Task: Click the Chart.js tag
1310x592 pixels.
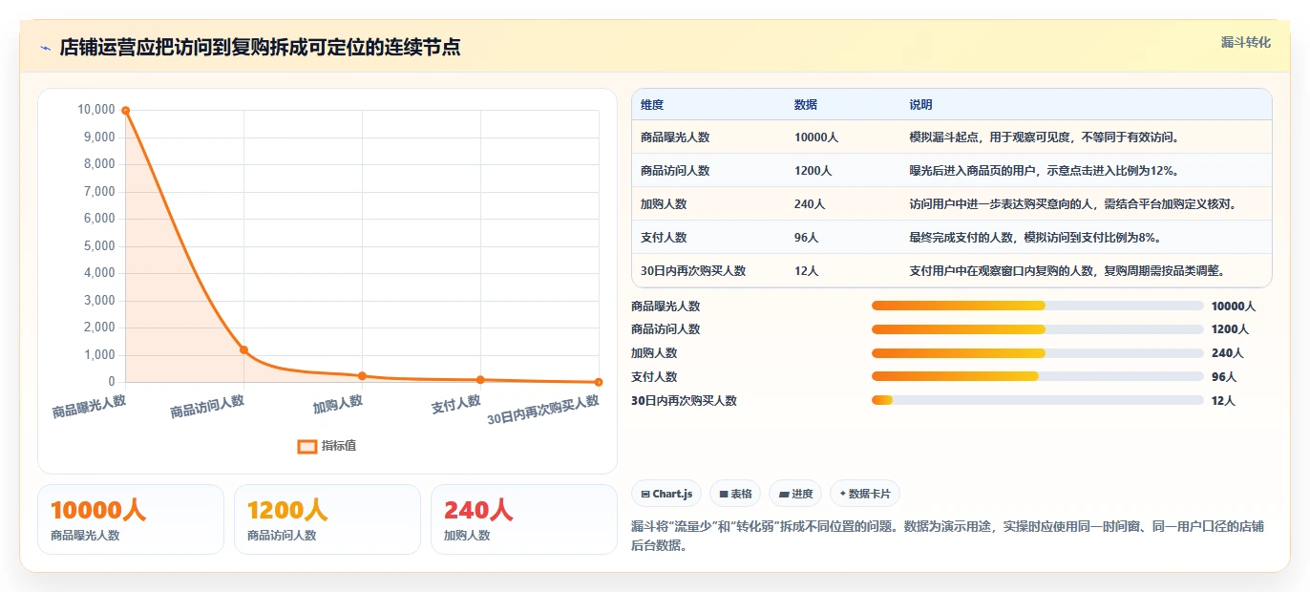Action: pos(666,494)
